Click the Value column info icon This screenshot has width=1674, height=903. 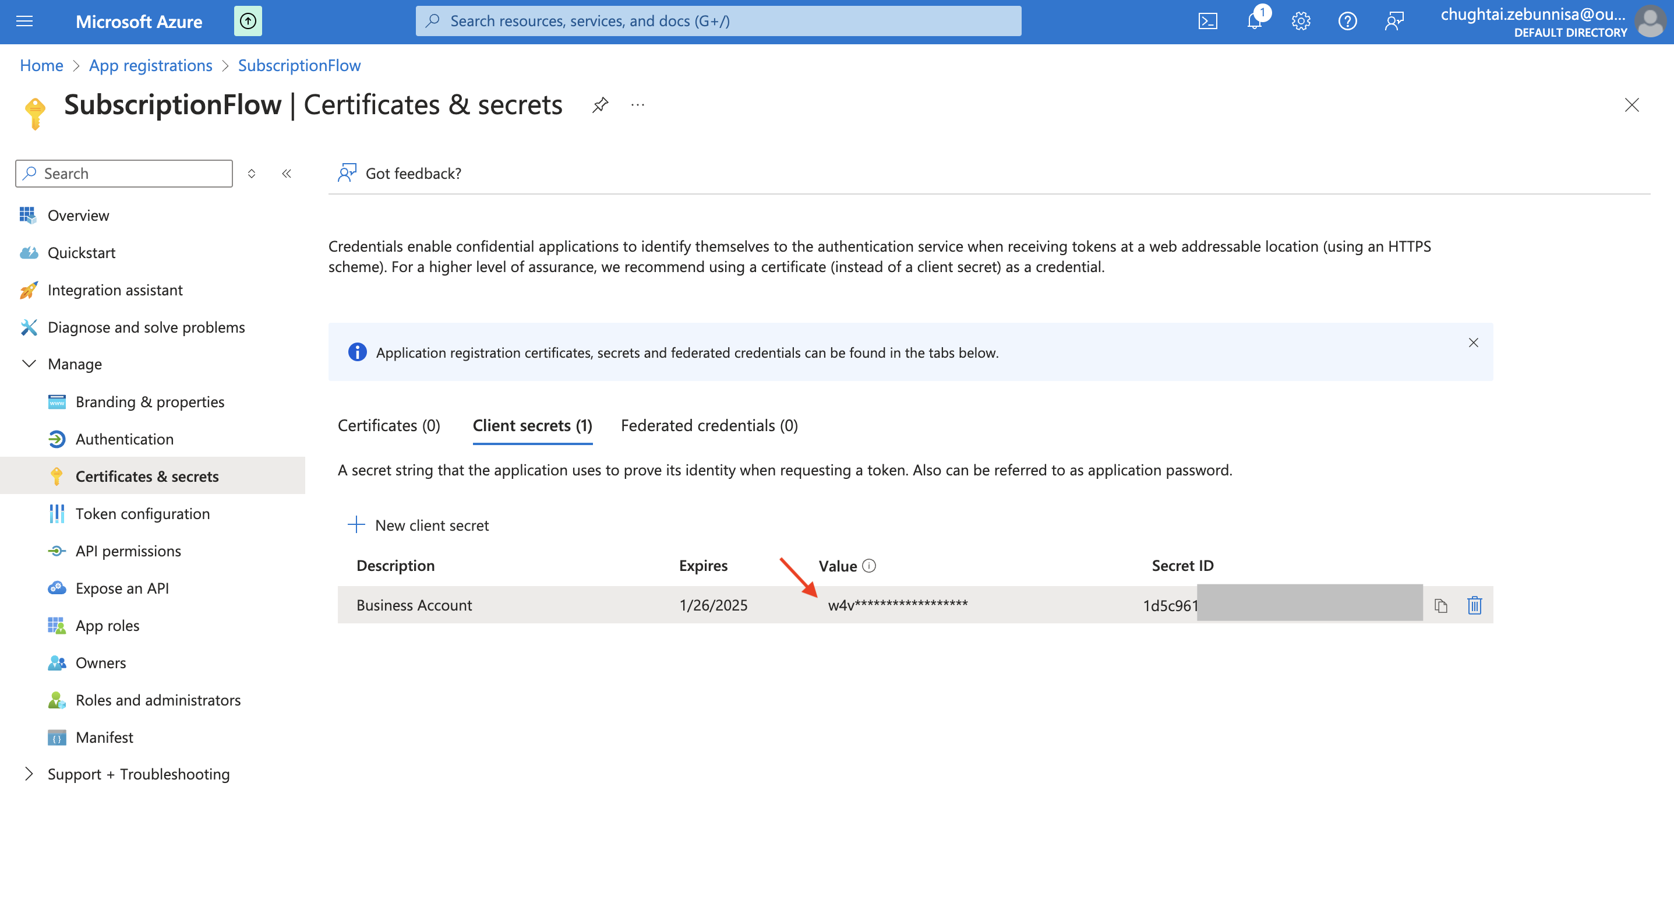tap(869, 566)
